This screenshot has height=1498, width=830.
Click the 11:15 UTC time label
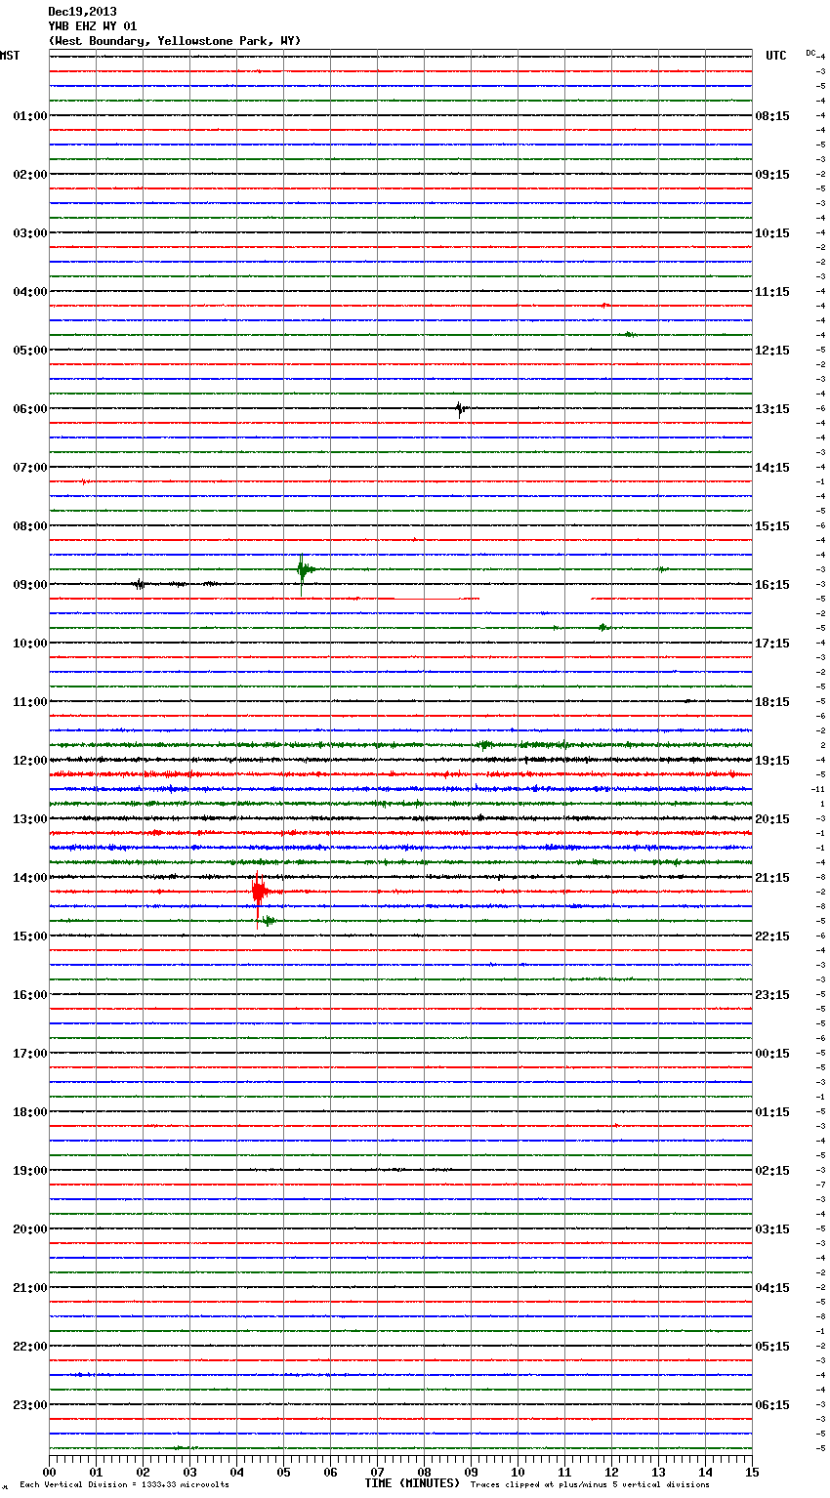pyautogui.click(x=772, y=292)
